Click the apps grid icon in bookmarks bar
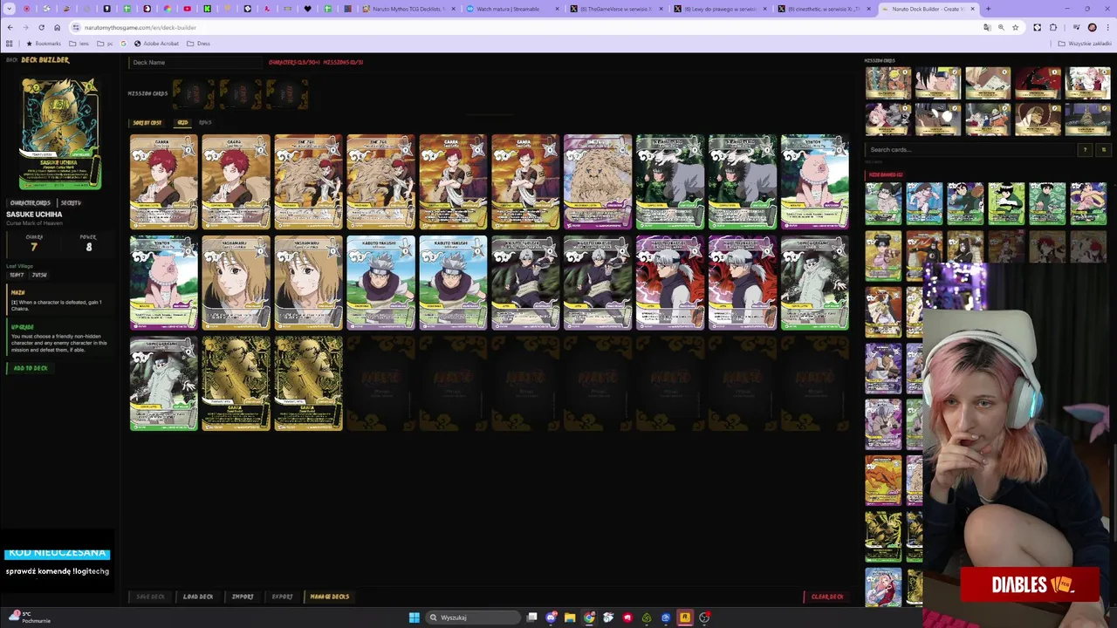The height and width of the screenshot is (628, 1117). point(10,44)
